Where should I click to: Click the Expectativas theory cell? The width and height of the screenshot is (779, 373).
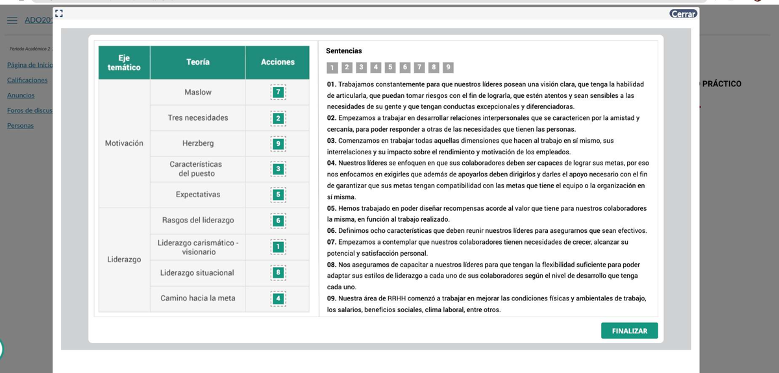click(x=198, y=195)
